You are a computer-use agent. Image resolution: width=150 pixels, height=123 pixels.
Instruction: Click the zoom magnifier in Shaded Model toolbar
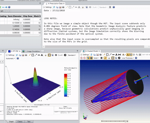(137, 55)
